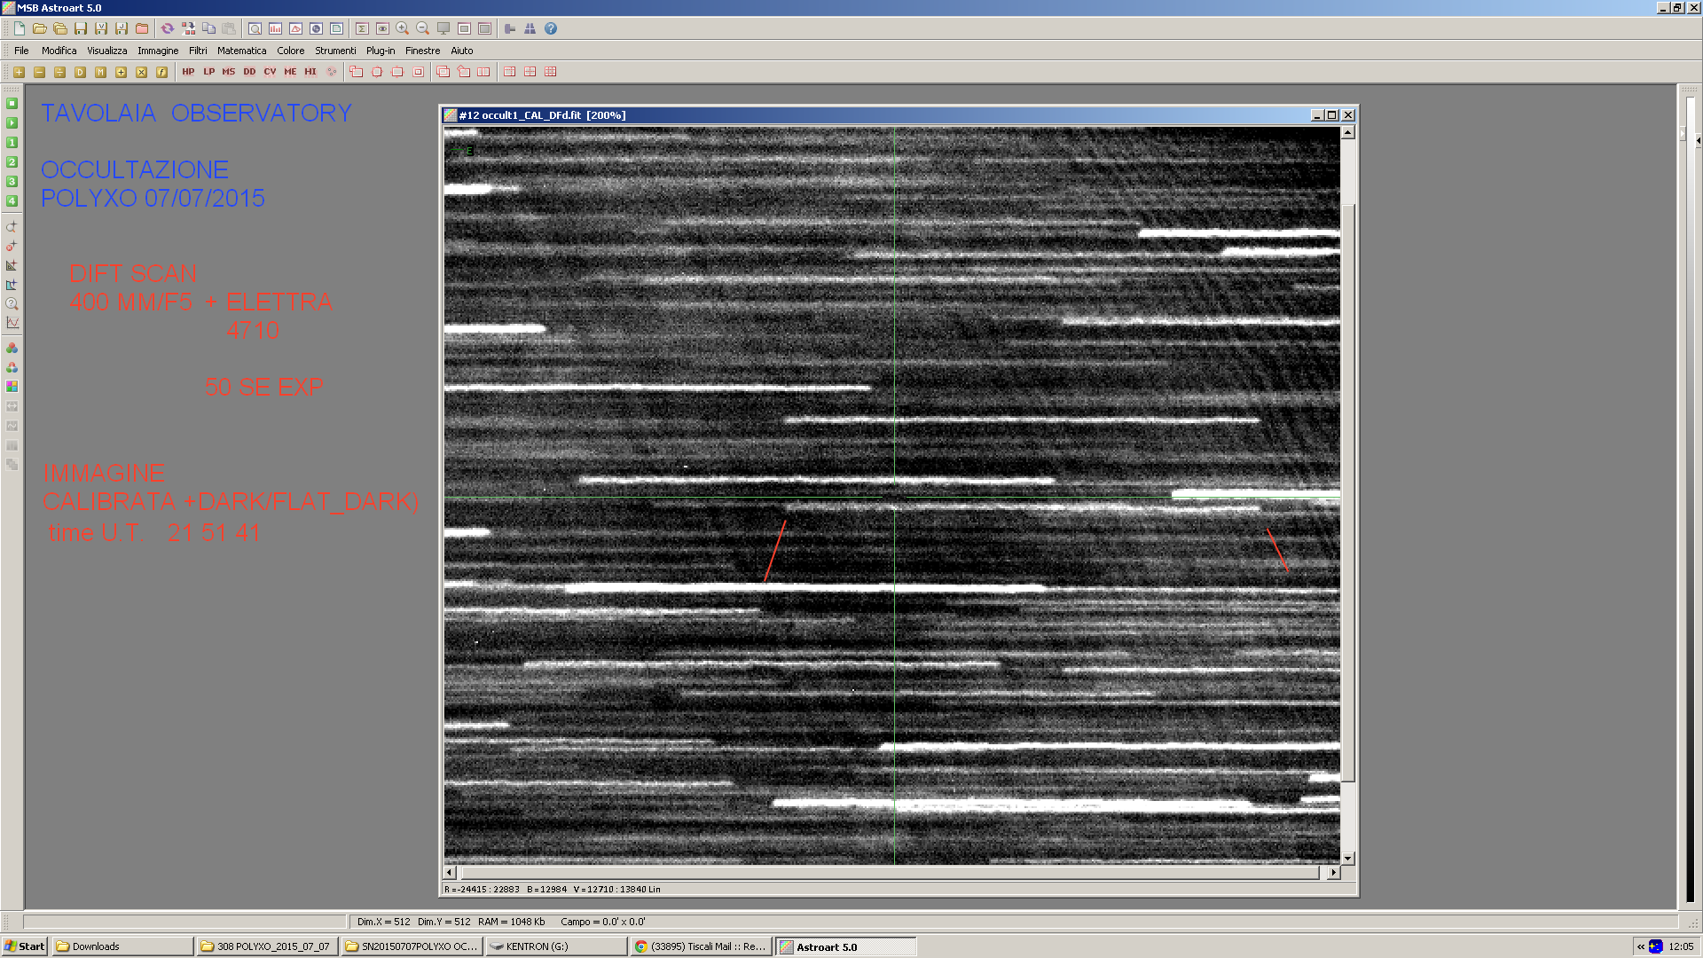Apply HP high-pass filter
1703x958 pixels.
[188, 72]
